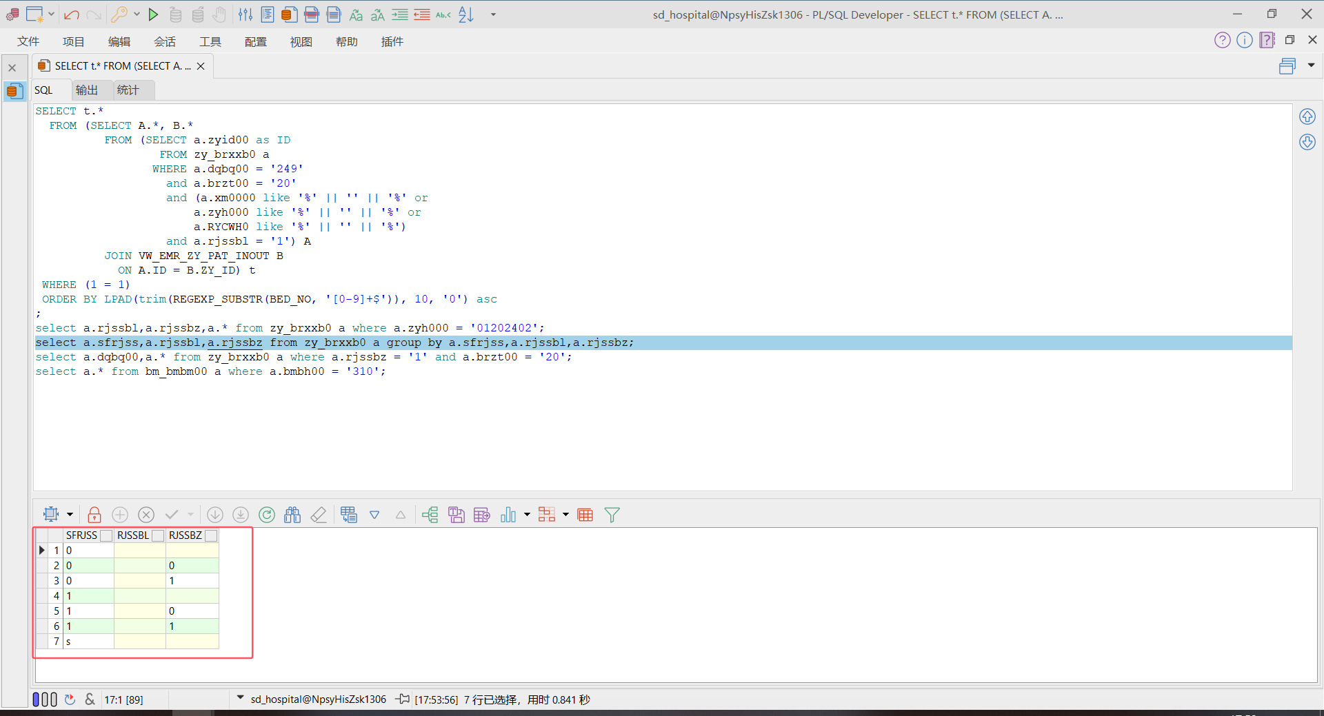Open the 配置 menu
Viewport: 1324px width, 716px height.
(x=256, y=42)
